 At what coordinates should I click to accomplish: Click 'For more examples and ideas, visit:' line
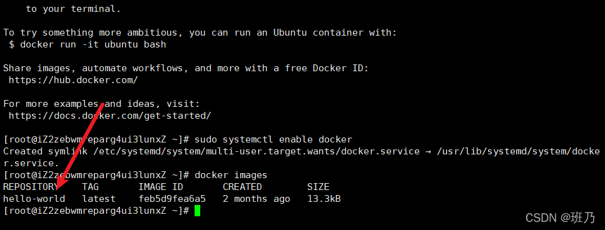point(101,104)
